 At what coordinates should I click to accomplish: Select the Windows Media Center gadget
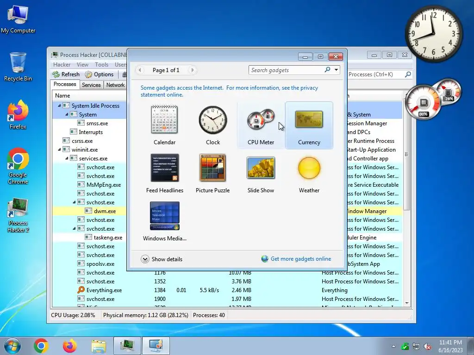[164, 221]
